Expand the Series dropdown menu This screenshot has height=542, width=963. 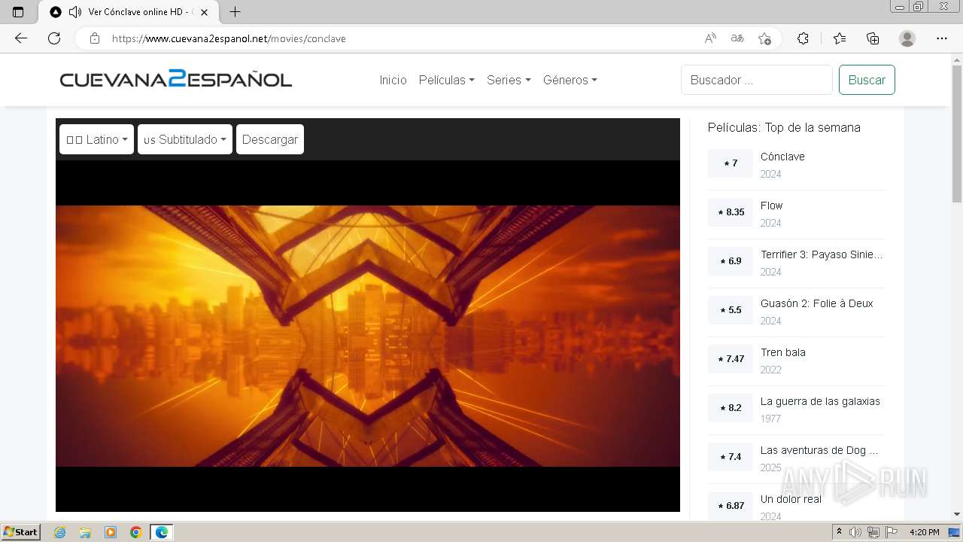pos(509,80)
